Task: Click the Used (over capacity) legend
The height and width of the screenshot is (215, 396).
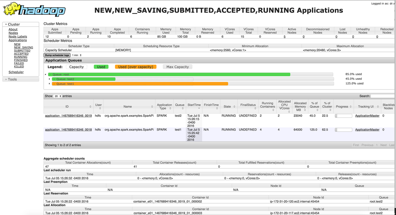Action: (x=136, y=67)
